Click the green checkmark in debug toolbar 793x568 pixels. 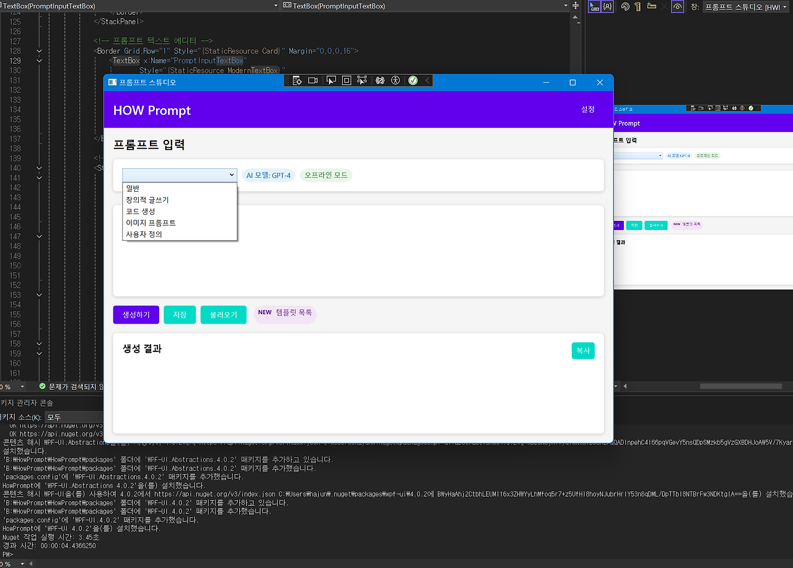coord(413,80)
